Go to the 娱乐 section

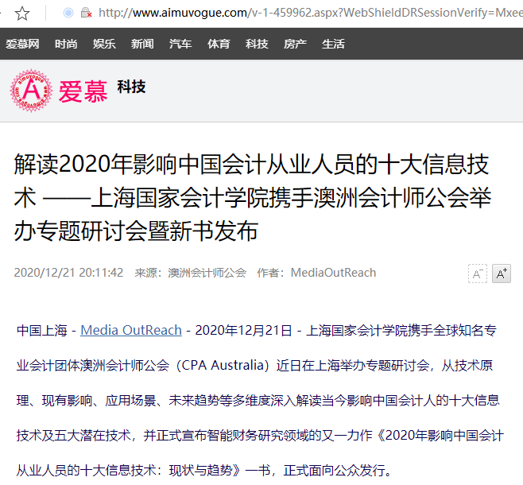click(104, 44)
